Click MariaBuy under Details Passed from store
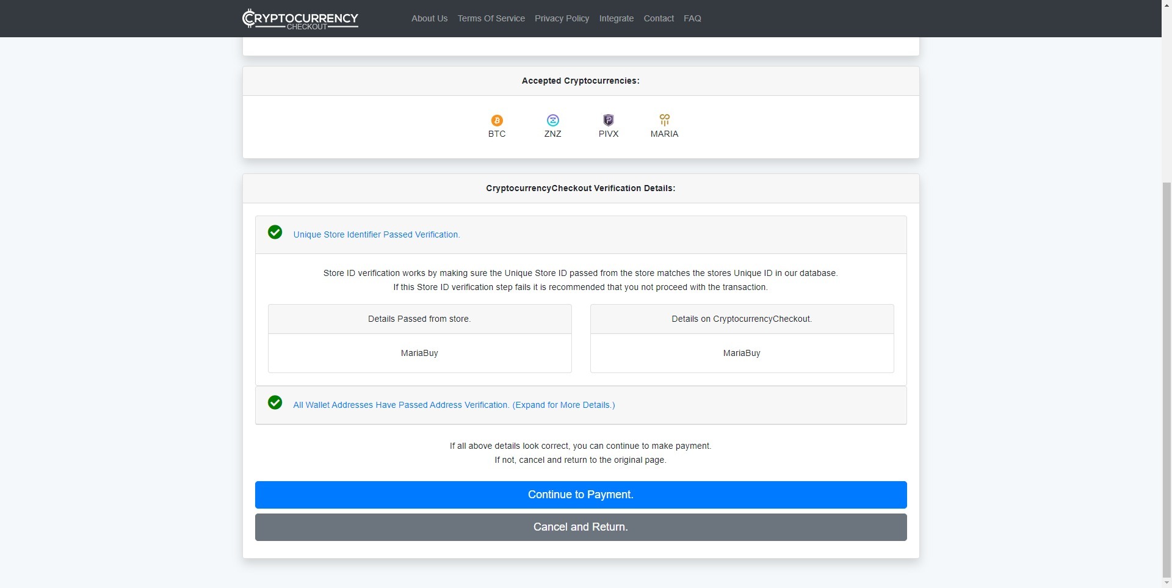Viewport: 1172px width, 588px height. tap(419, 353)
